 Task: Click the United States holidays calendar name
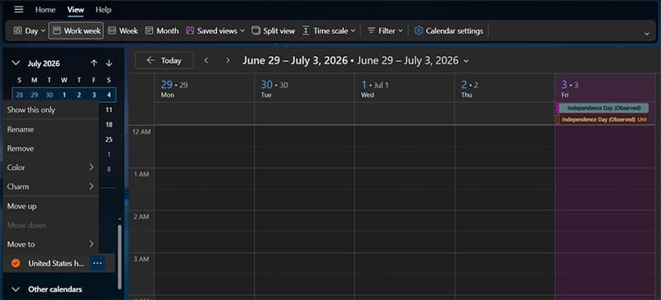pyautogui.click(x=56, y=264)
